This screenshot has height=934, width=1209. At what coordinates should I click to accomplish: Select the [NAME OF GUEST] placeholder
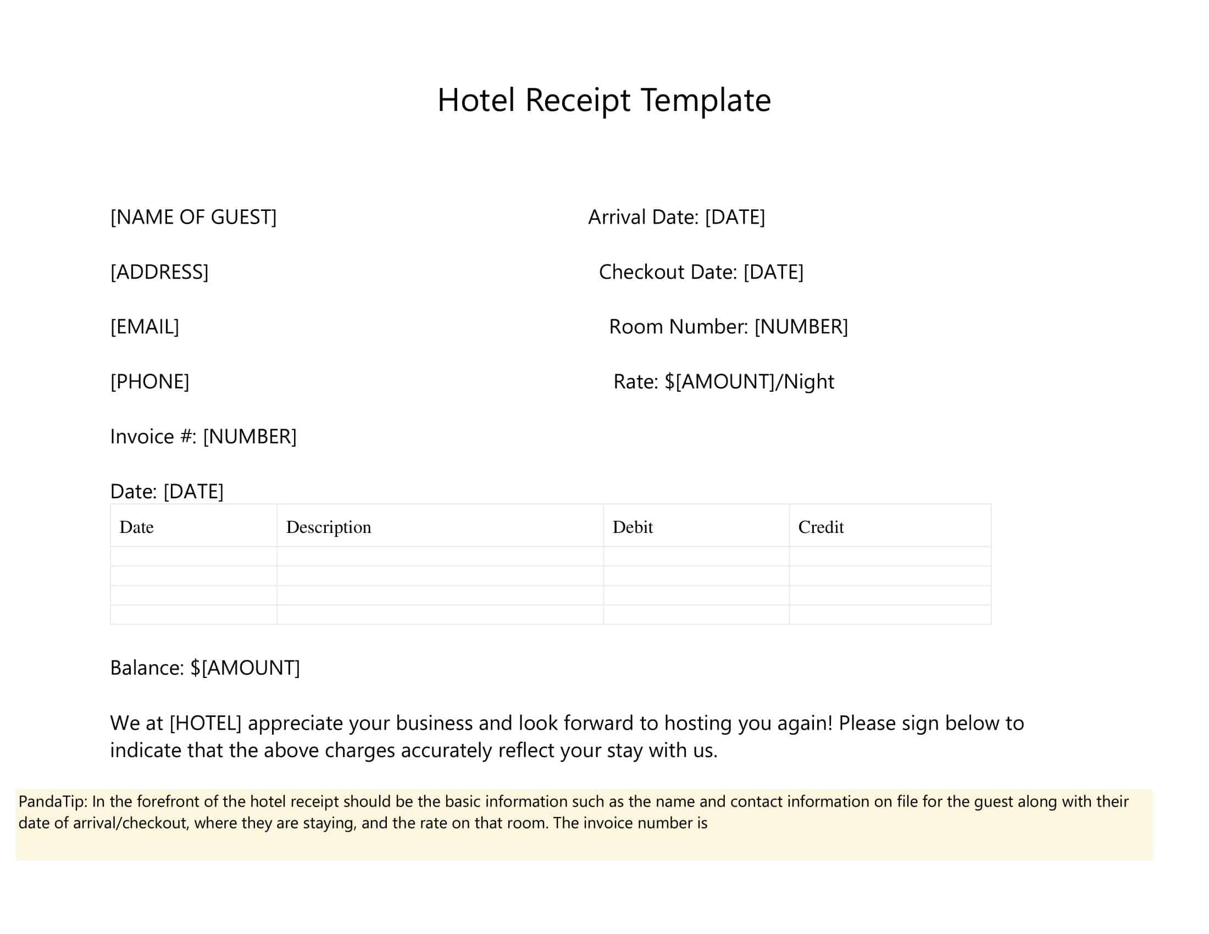[193, 217]
